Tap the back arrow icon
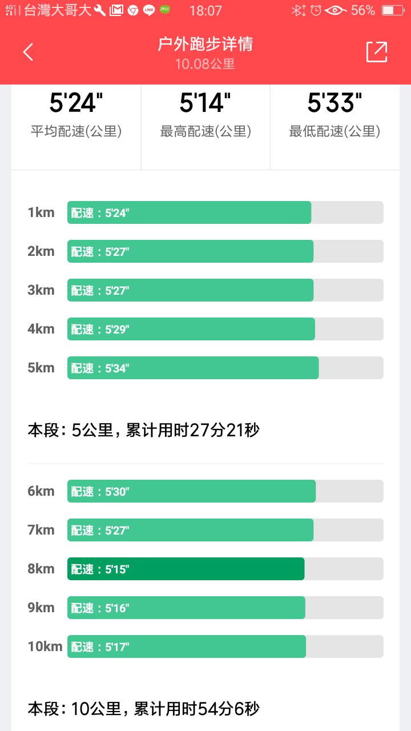Image resolution: width=411 pixels, height=731 pixels. click(29, 53)
